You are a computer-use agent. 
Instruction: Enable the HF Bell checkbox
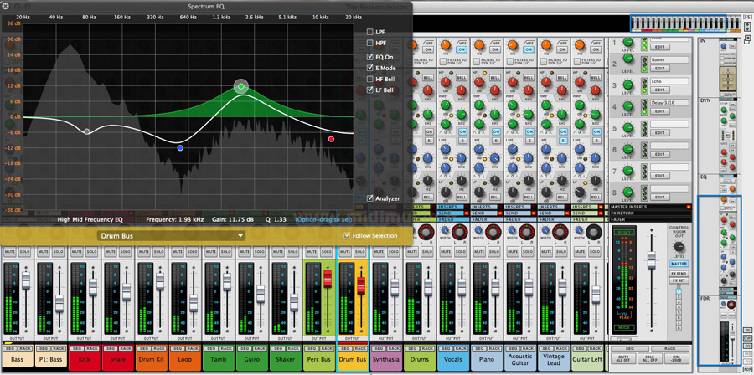point(370,80)
